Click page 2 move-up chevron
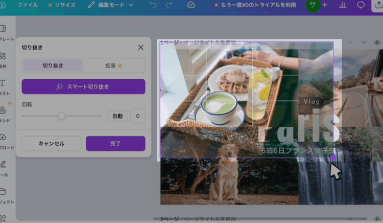Viewport: 383px width, 223px height. (x=350, y=219)
